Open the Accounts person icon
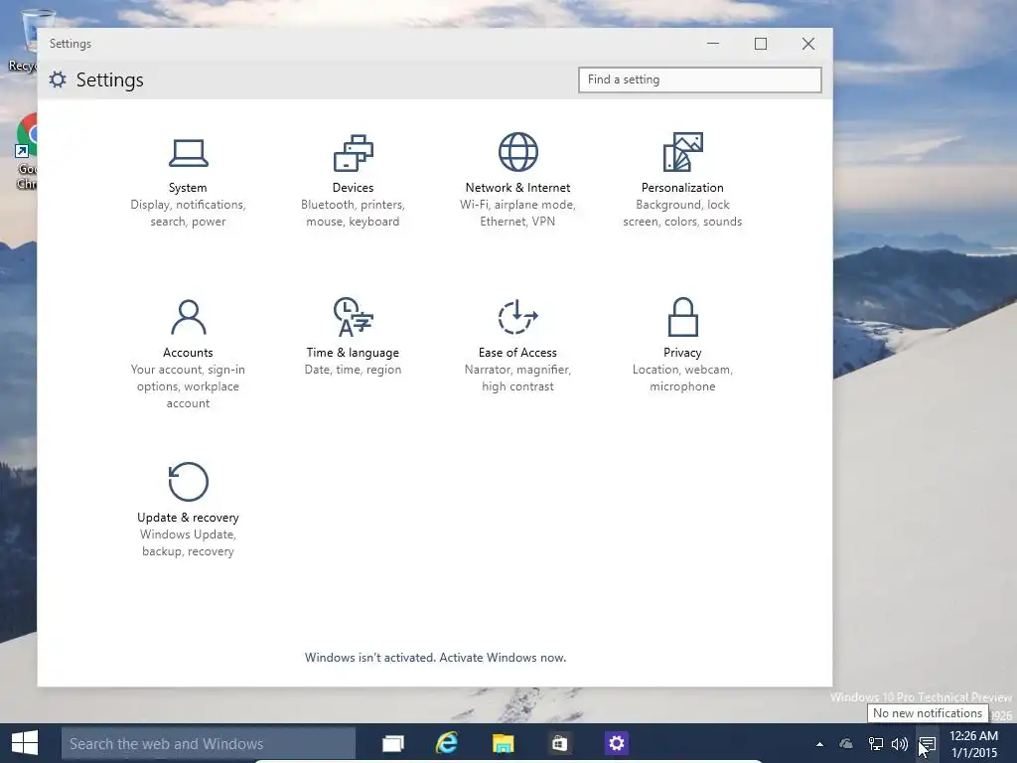 click(188, 317)
